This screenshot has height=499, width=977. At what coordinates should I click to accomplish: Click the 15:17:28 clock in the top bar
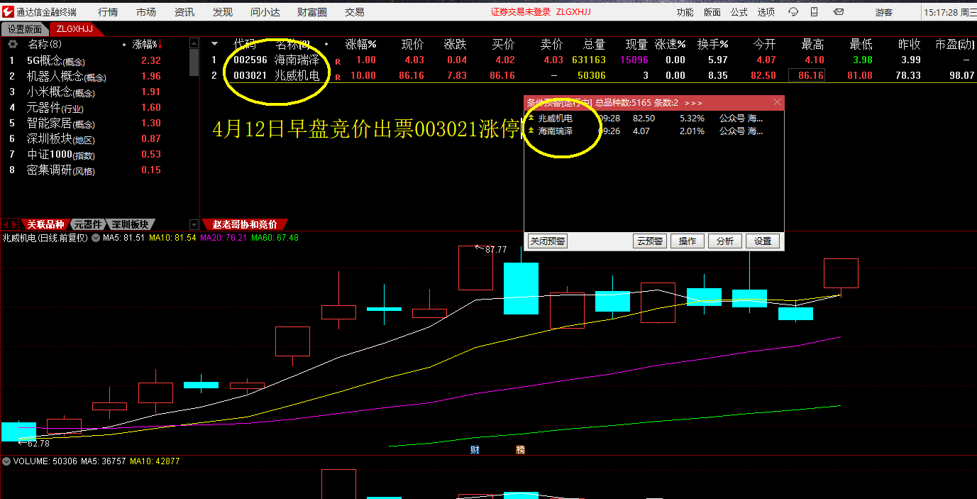click(941, 12)
